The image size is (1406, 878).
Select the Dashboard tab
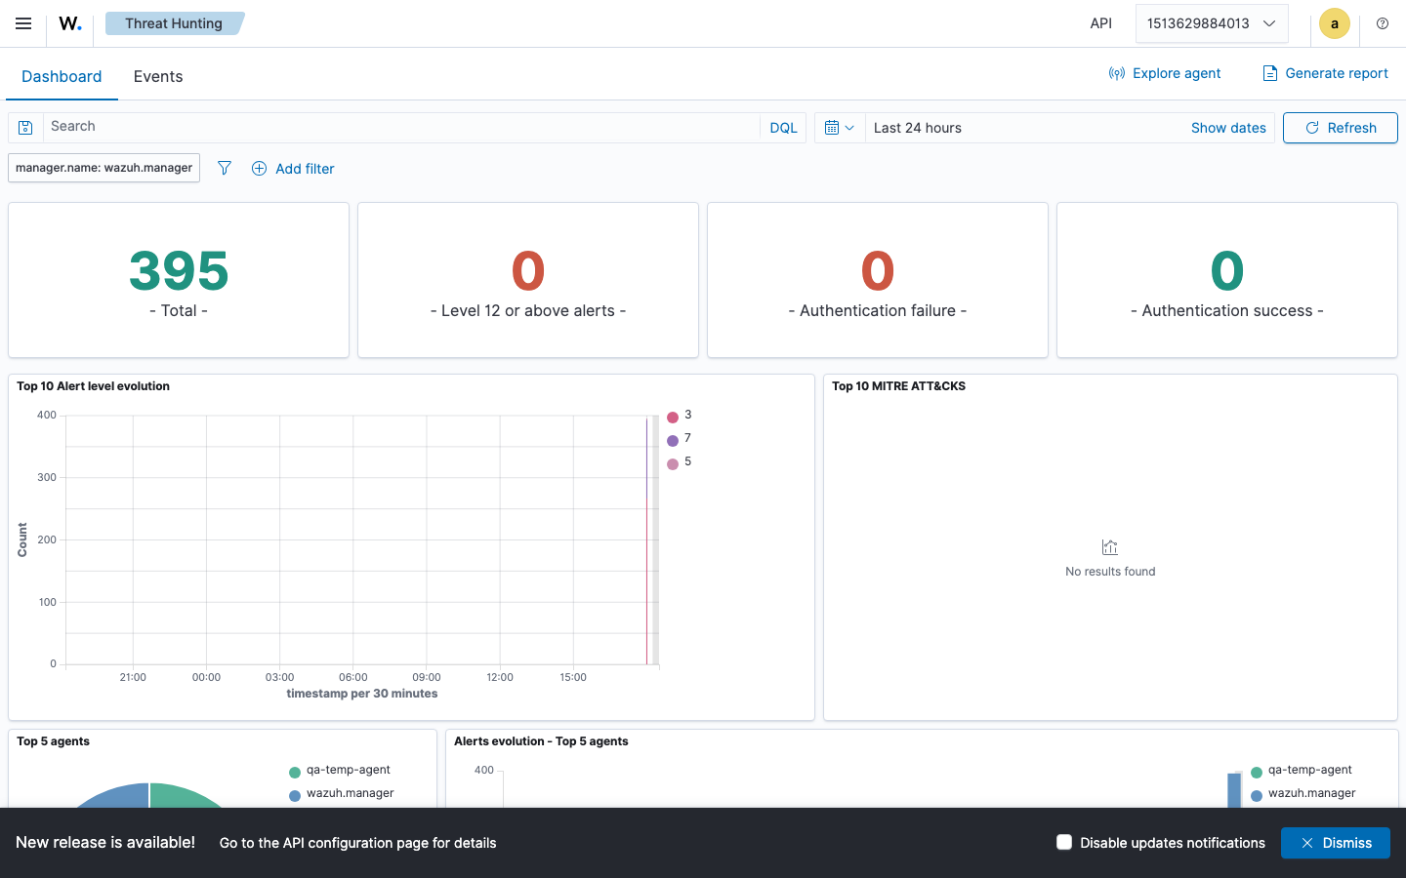[x=62, y=76]
